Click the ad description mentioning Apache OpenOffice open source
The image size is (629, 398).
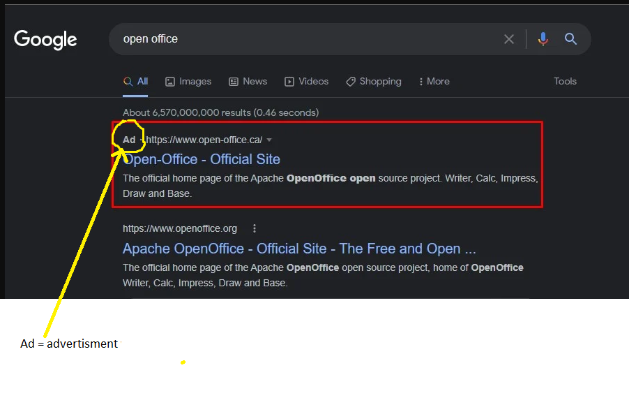click(330, 186)
